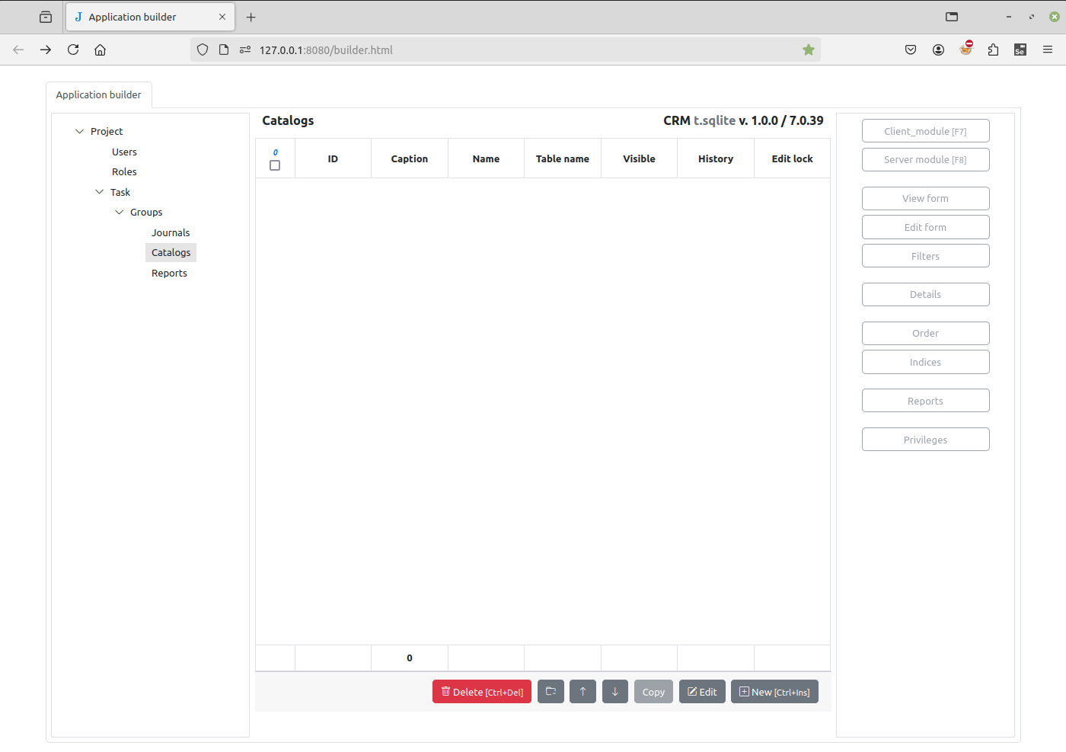The height and width of the screenshot is (752, 1066).
Task: Open the browser home page icon
Action: [100, 50]
